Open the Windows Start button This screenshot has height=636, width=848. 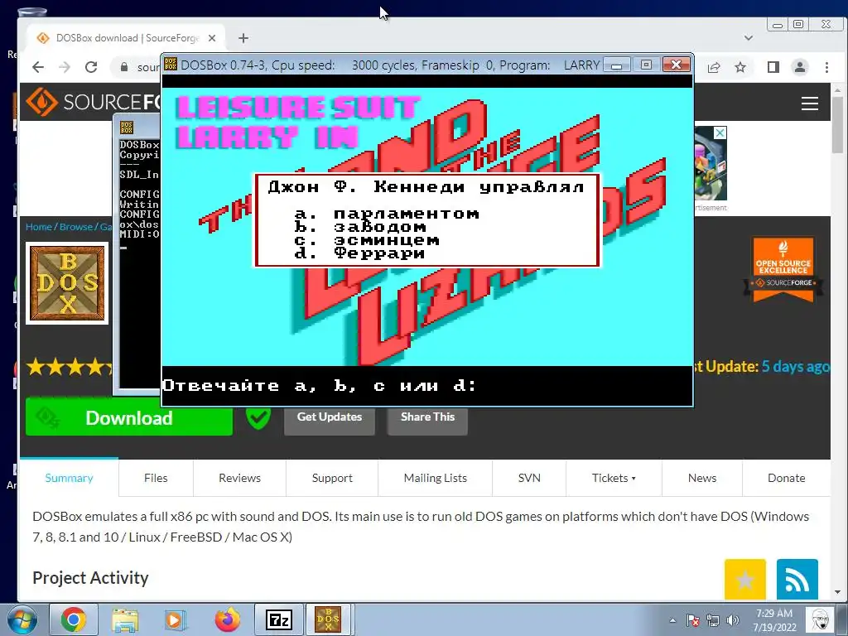22,619
